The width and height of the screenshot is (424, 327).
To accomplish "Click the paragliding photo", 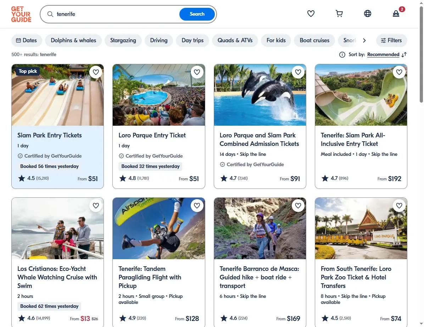I will pyautogui.click(x=159, y=228).
